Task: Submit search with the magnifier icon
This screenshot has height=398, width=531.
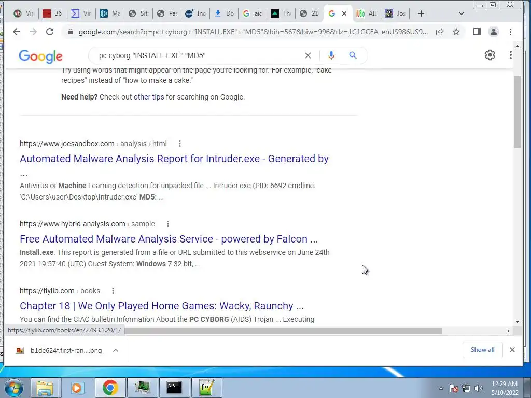Action: pyautogui.click(x=353, y=55)
